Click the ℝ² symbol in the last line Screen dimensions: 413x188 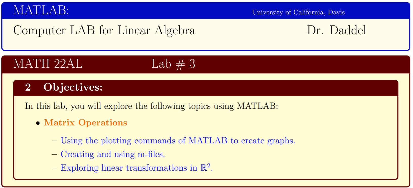click(205, 167)
